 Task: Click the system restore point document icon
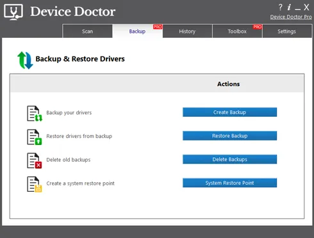(34, 184)
